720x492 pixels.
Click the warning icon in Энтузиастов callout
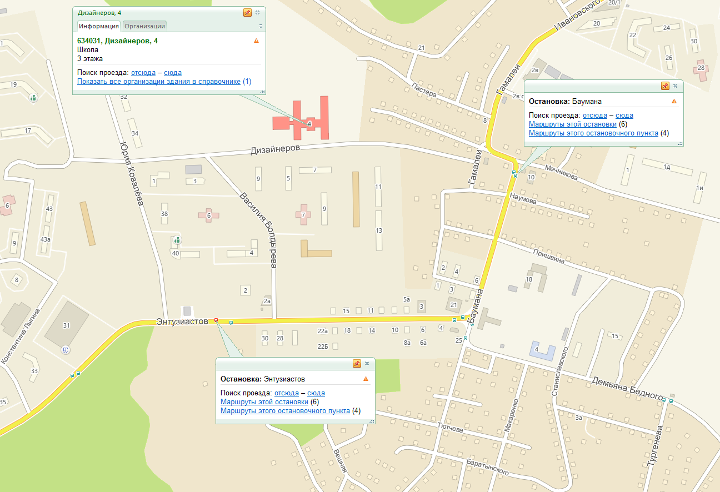[x=366, y=379]
